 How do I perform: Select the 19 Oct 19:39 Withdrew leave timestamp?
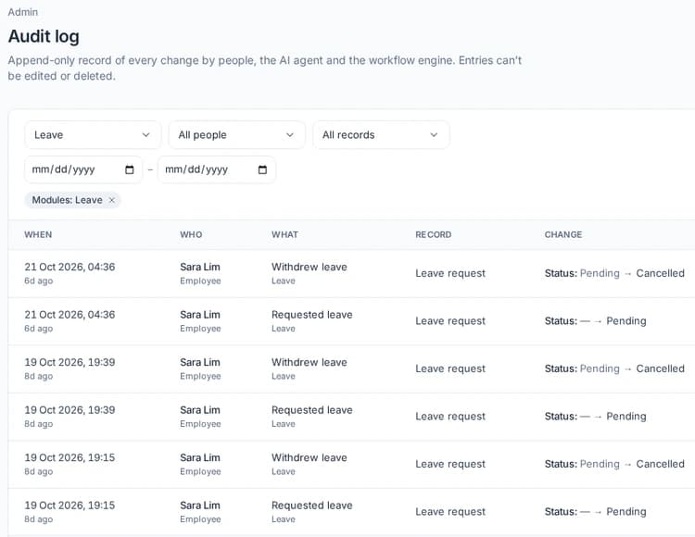tap(69, 362)
